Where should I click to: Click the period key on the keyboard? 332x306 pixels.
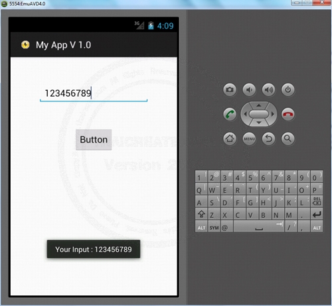[304, 214]
